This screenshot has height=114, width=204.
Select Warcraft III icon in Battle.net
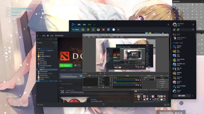[103, 30]
